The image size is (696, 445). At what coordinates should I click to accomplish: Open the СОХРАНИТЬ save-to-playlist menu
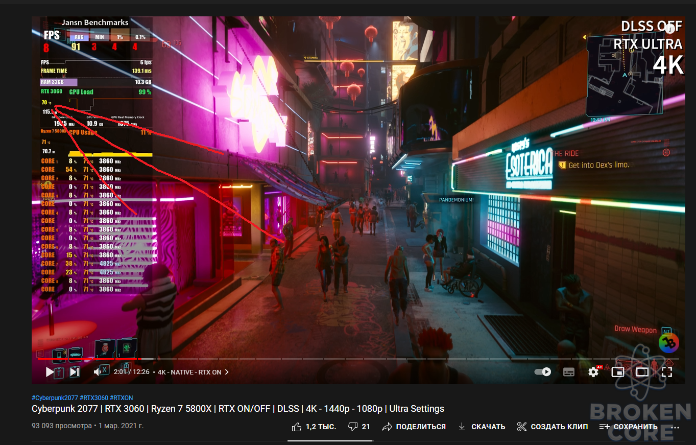tap(628, 427)
